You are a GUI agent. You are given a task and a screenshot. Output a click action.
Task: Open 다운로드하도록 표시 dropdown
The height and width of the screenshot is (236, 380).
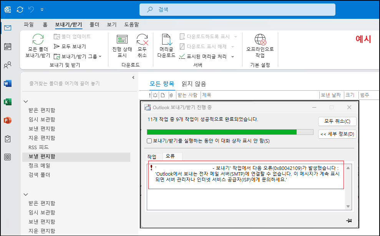pyautogui.click(x=208, y=37)
